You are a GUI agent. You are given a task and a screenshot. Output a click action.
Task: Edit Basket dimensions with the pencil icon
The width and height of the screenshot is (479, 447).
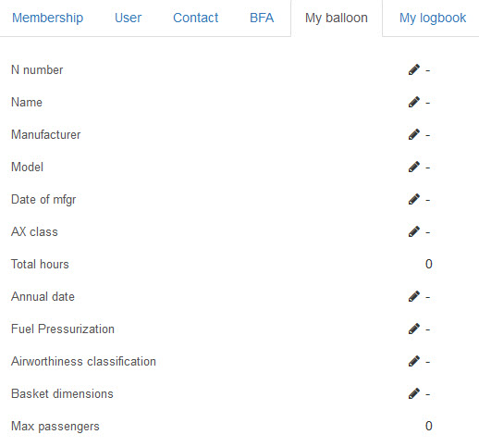click(x=414, y=393)
